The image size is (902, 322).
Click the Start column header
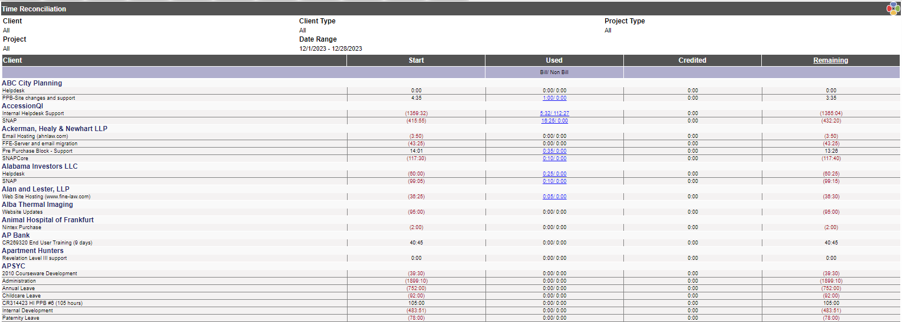click(x=416, y=60)
